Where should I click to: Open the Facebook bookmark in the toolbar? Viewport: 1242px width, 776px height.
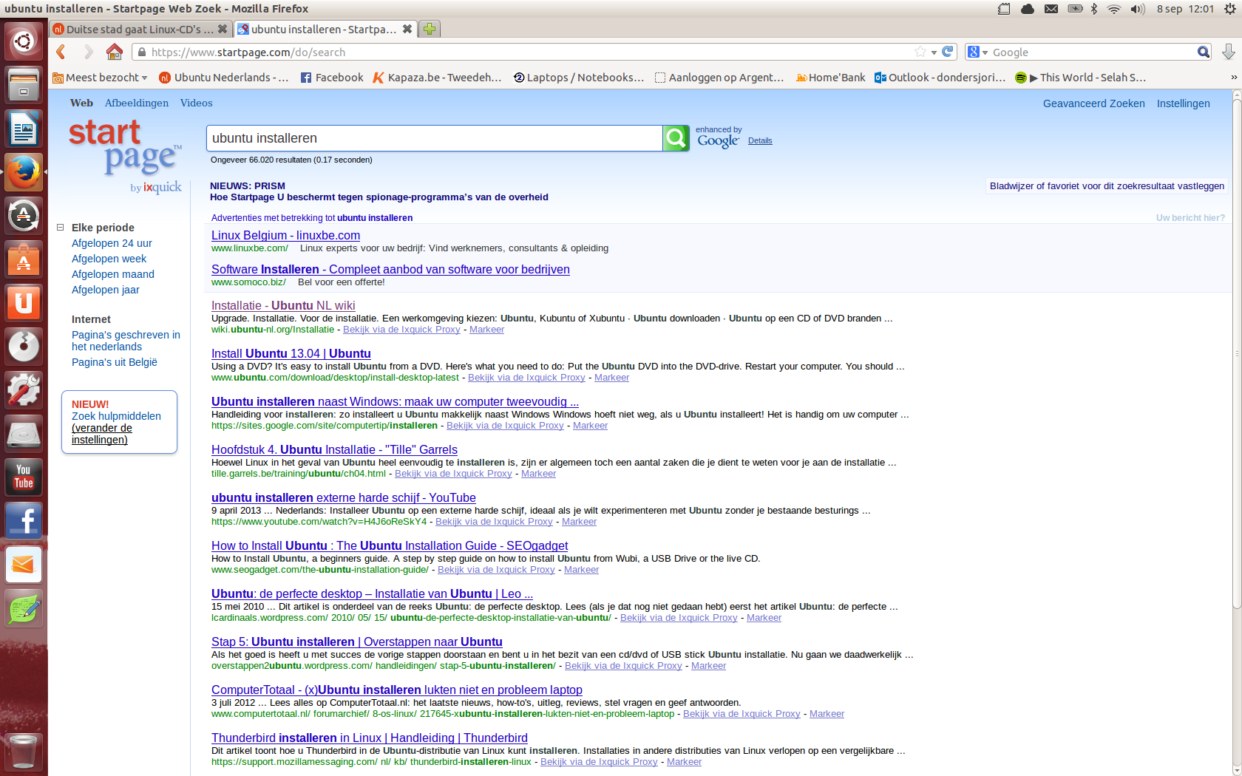click(332, 77)
